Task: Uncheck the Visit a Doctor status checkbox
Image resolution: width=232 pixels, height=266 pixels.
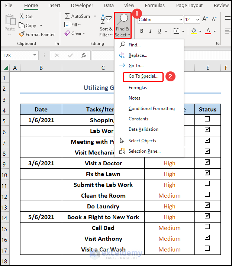Action: click(207, 162)
